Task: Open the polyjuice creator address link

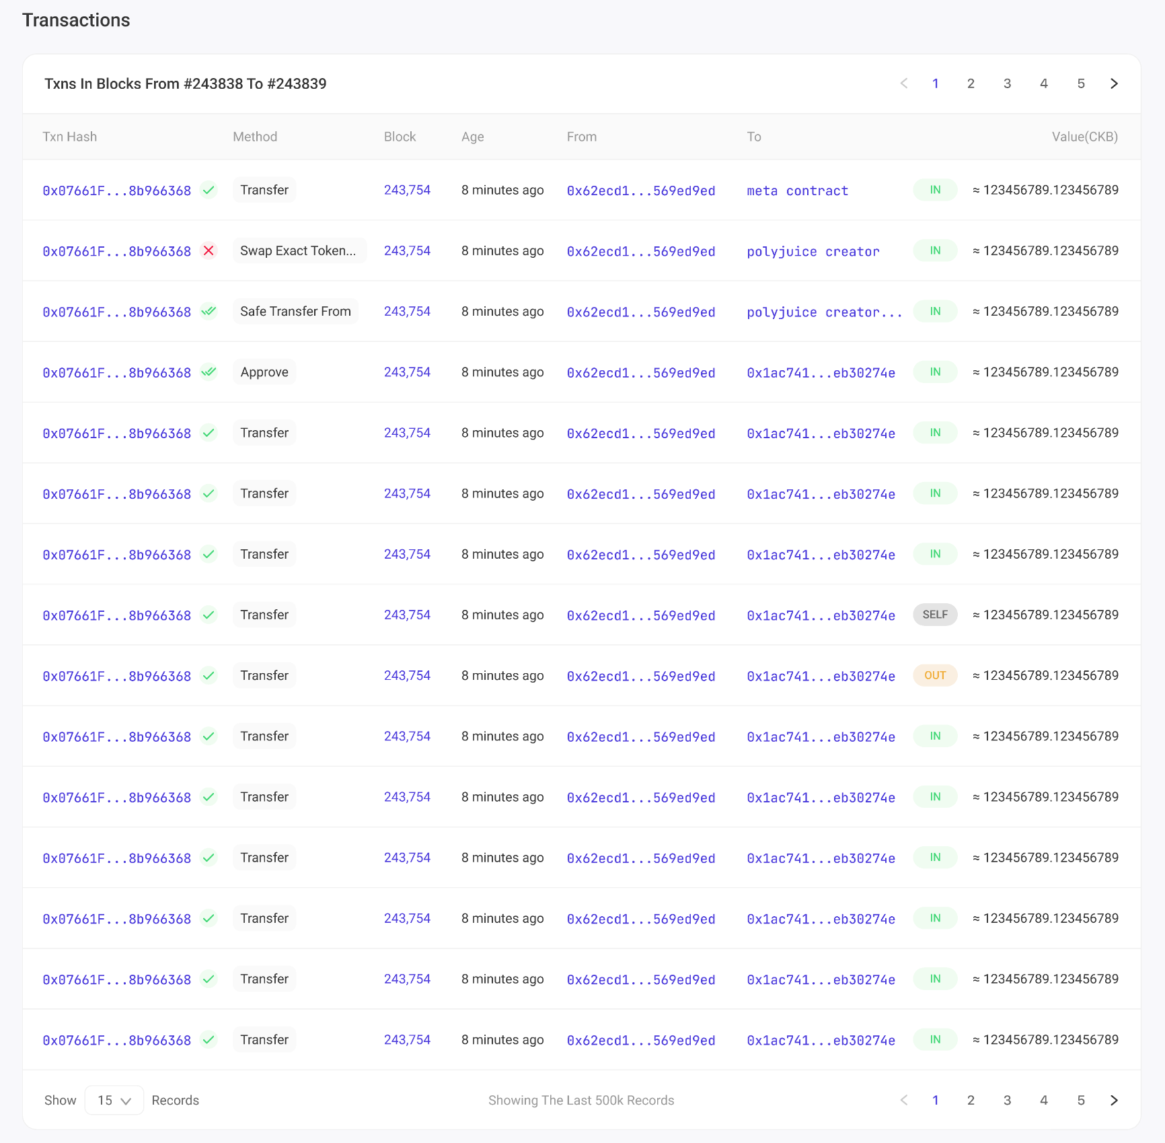Action: 813,251
